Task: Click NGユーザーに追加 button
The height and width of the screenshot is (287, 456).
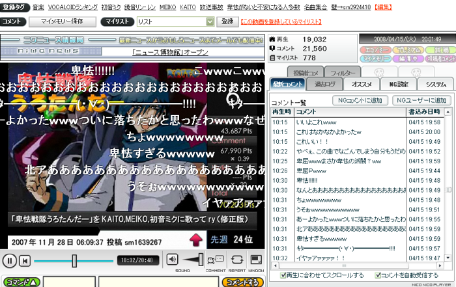Action: click(x=421, y=100)
